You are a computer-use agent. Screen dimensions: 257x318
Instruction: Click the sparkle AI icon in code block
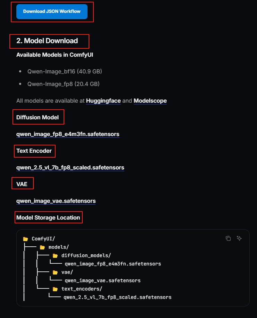(239, 238)
